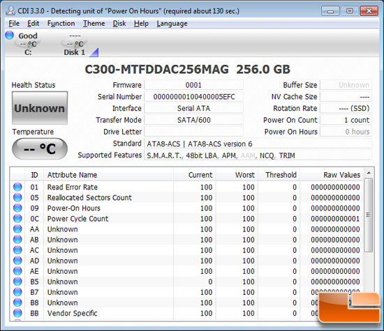
Task: Open the Disk menu
Action: 119,24
